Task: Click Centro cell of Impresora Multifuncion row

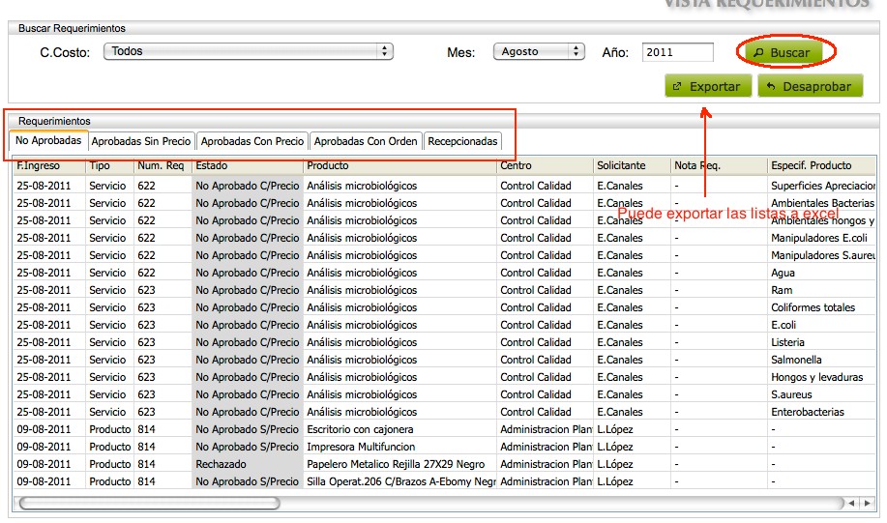Action: tap(546, 447)
